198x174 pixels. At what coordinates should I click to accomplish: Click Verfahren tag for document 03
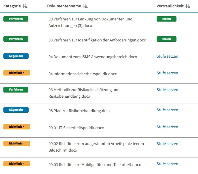16,39
